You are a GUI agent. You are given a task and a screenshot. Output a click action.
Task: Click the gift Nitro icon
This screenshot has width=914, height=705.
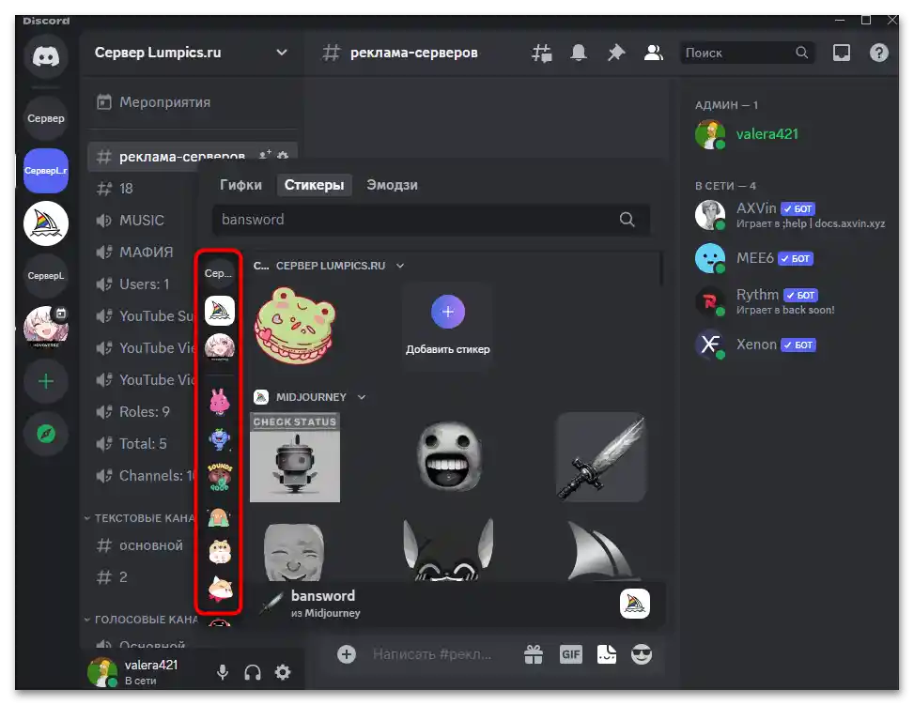pos(534,654)
